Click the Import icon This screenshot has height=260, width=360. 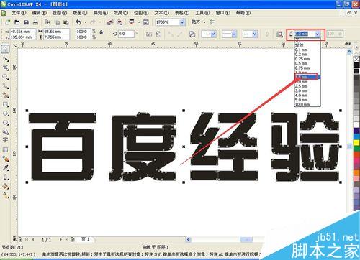click(x=110, y=22)
